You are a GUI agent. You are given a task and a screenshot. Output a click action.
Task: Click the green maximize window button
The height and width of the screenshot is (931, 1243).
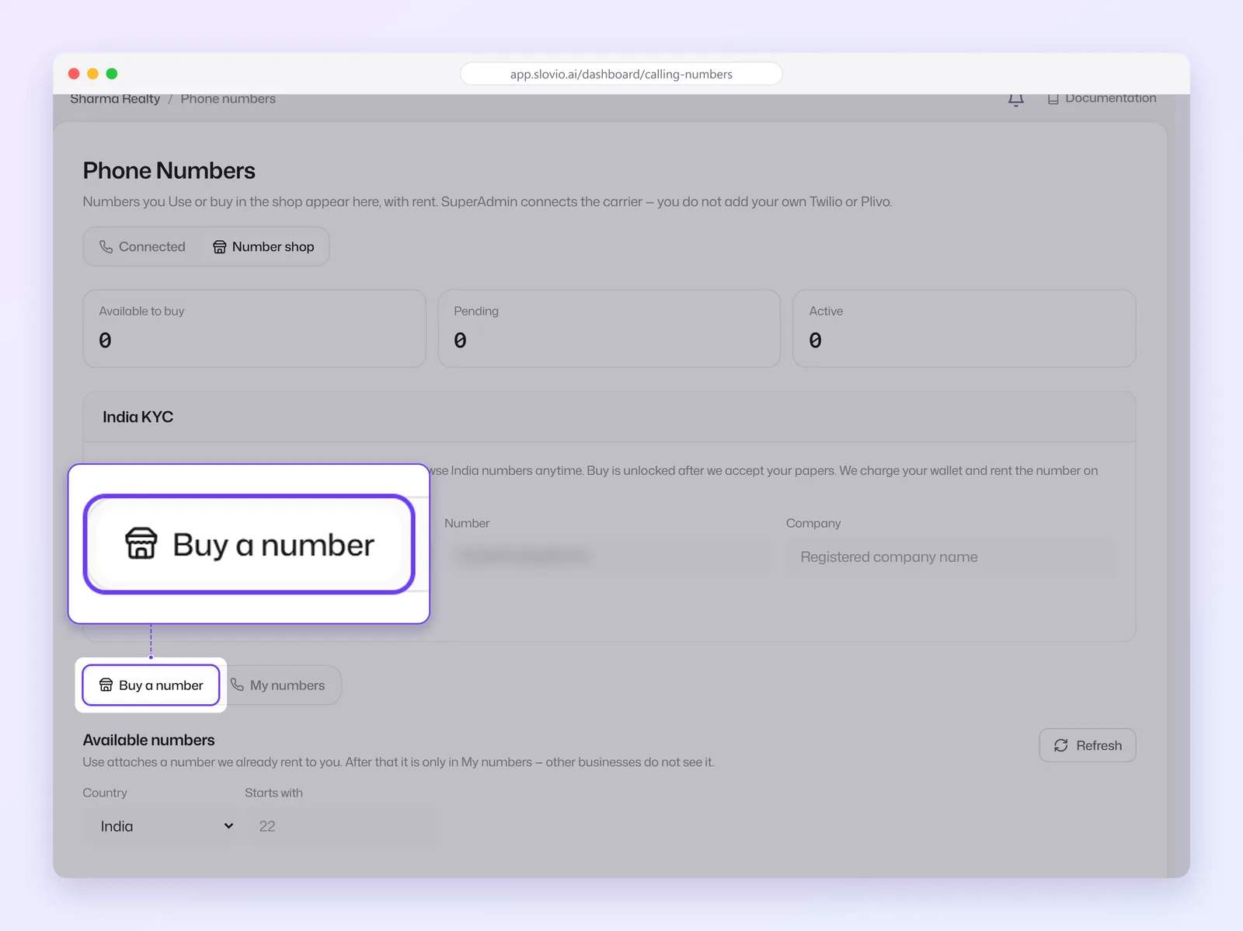tap(112, 74)
